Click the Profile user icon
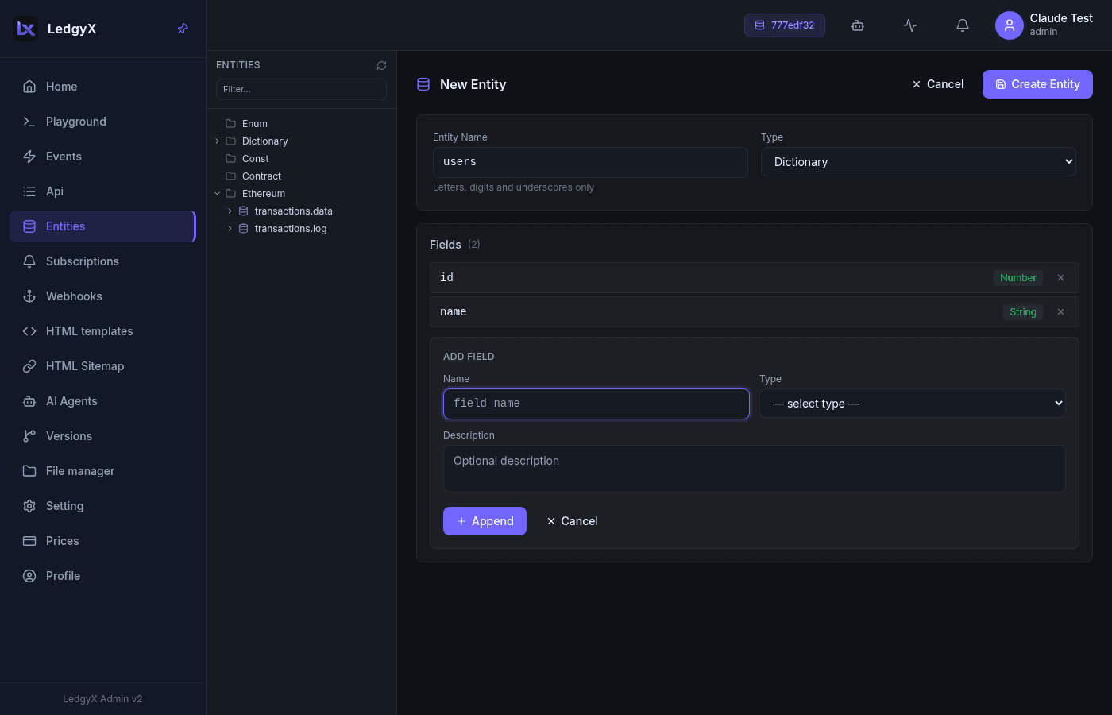1112x715 pixels. (x=29, y=576)
